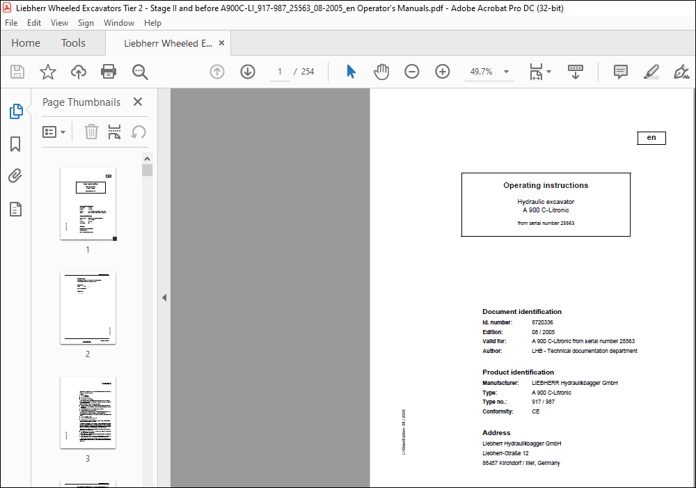Open the Layers/content sidebar panel

click(15, 209)
